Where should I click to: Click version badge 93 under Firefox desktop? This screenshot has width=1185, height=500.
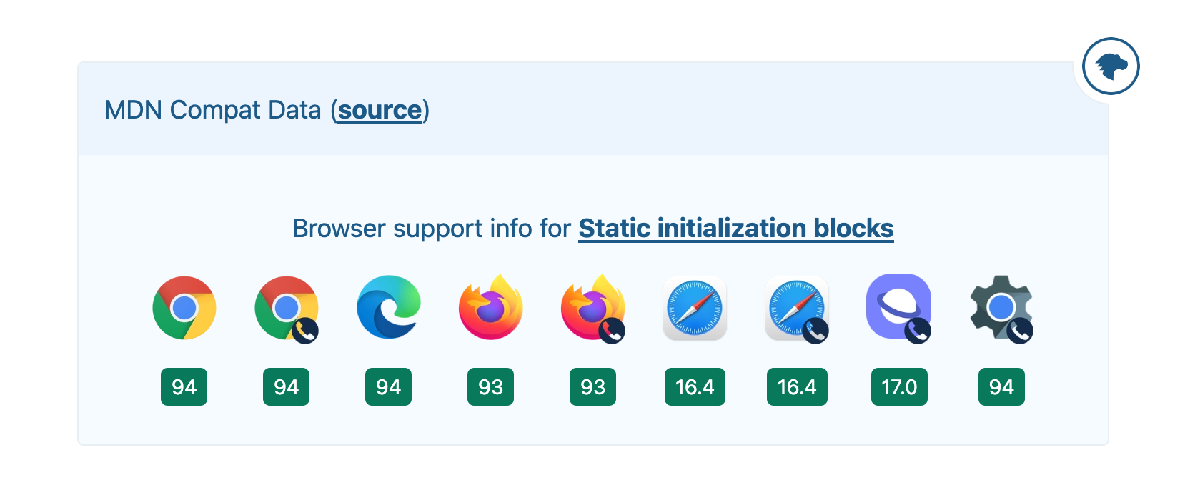pos(490,387)
